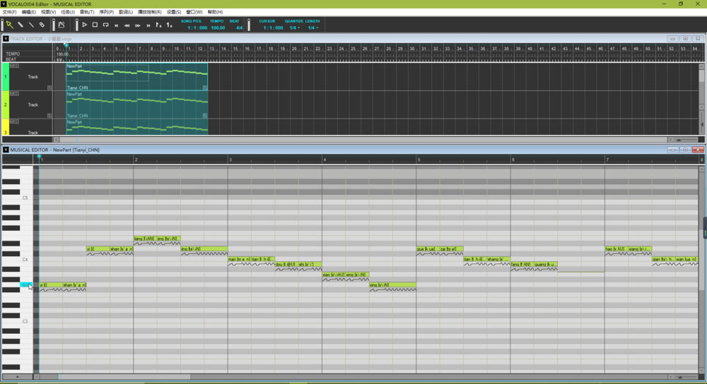Start playback with the Play button
The image size is (707, 384).
pos(84,25)
